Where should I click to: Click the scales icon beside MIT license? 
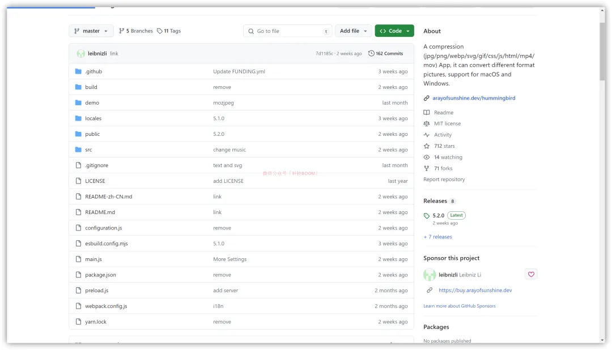tap(427, 123)
